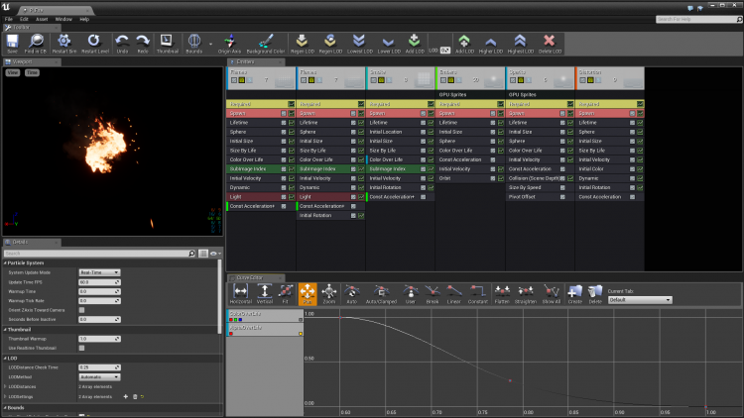Click the Time button in viewport
This screenshot has width=744, height=418.
point(32,72)
